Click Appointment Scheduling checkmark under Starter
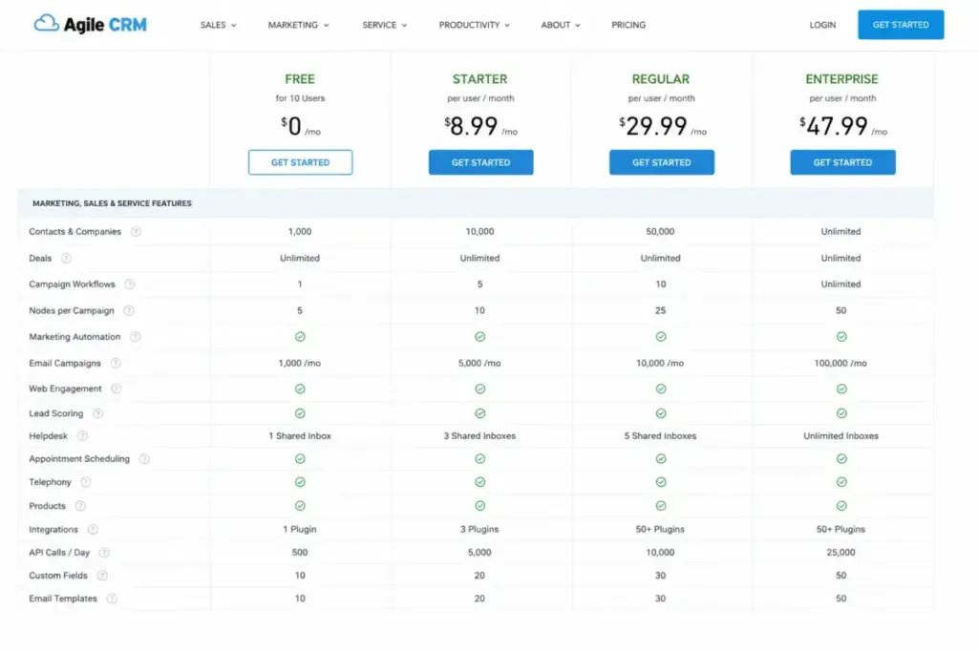978x652 pixels. (x=479, y=459)
